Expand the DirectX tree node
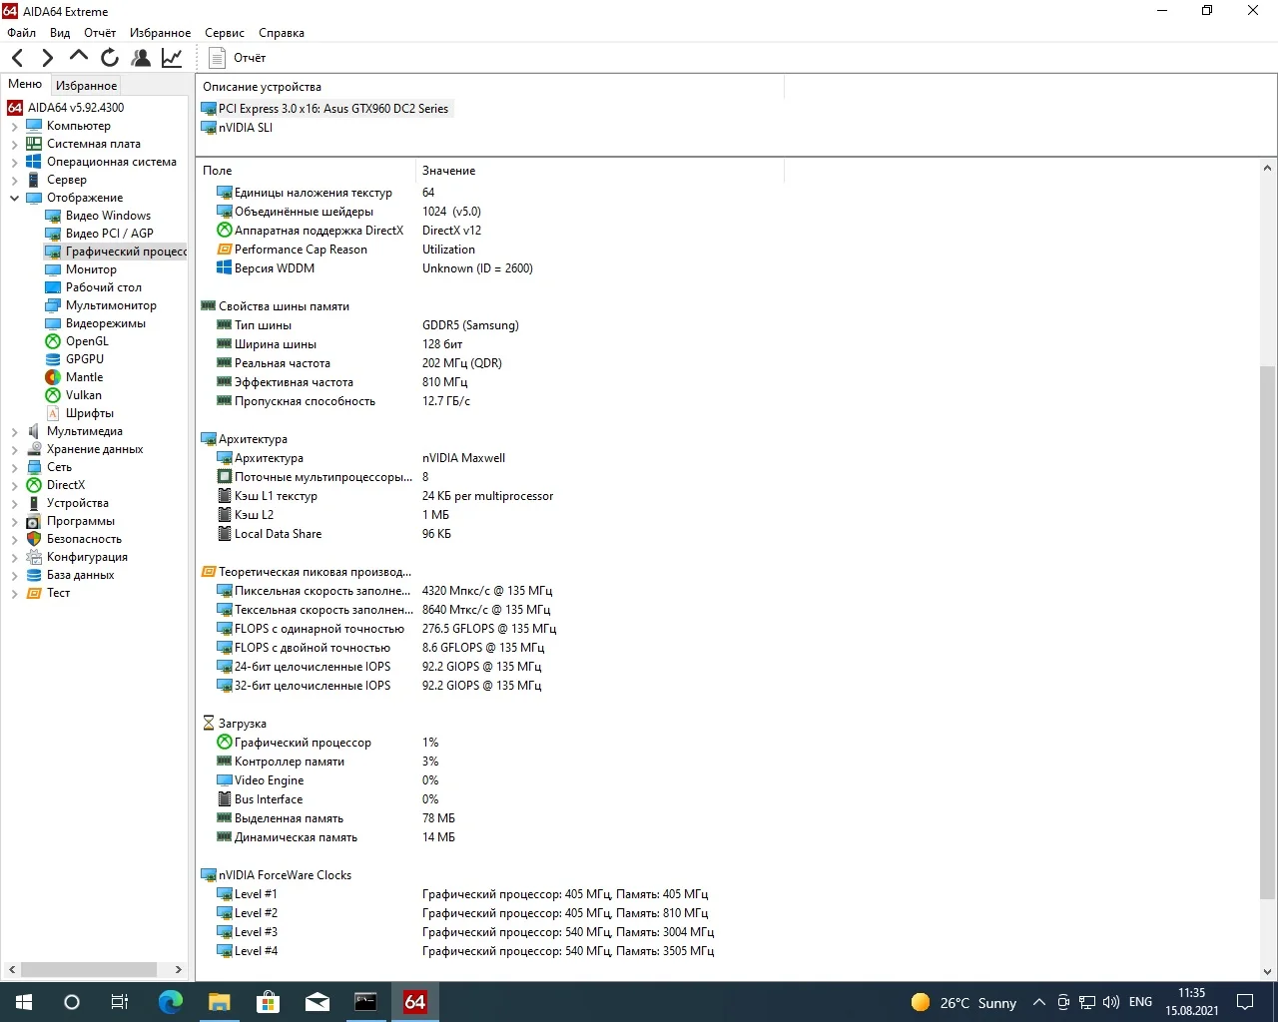This screenshot has height=1022, width=1278. click(14, 486)
